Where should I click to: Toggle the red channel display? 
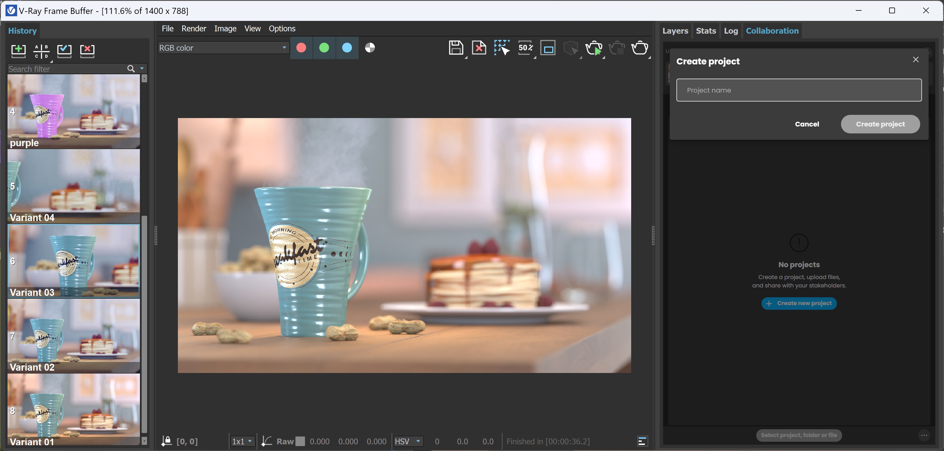[301, 48]
